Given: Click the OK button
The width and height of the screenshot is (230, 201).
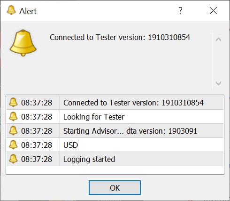Looking at the screenshot, I should pyautogui.click(x=115, y=188).
